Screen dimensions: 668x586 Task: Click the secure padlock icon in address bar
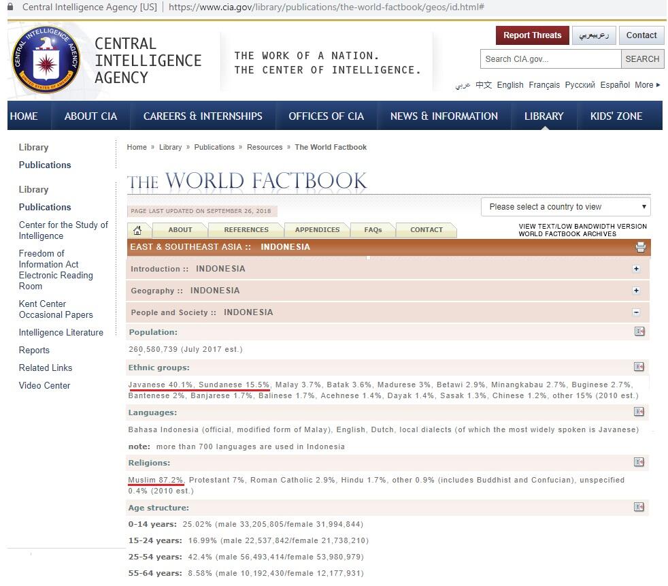(x=11, y=7)
